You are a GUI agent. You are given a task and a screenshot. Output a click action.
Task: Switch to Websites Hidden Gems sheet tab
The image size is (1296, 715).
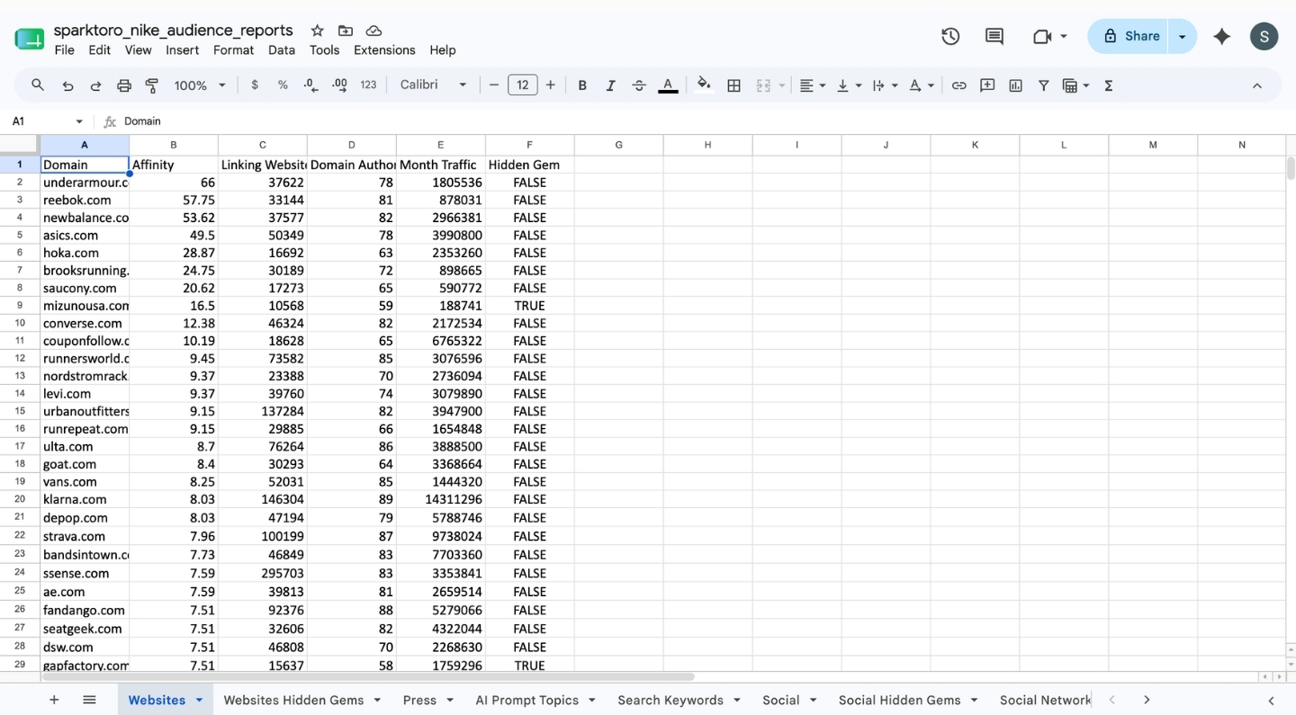pos(293,700)
